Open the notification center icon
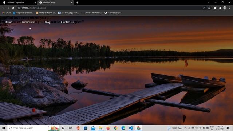 click(228, 128)
